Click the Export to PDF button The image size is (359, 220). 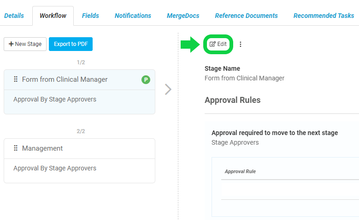click(x=71, y=44)
